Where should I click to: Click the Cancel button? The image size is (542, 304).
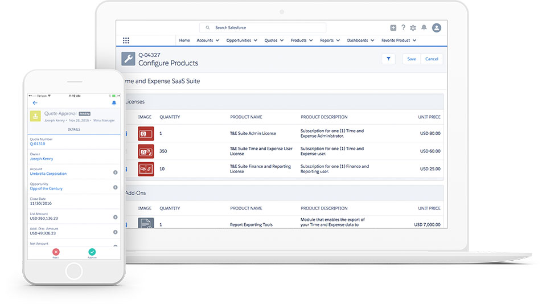pos(432,59)
